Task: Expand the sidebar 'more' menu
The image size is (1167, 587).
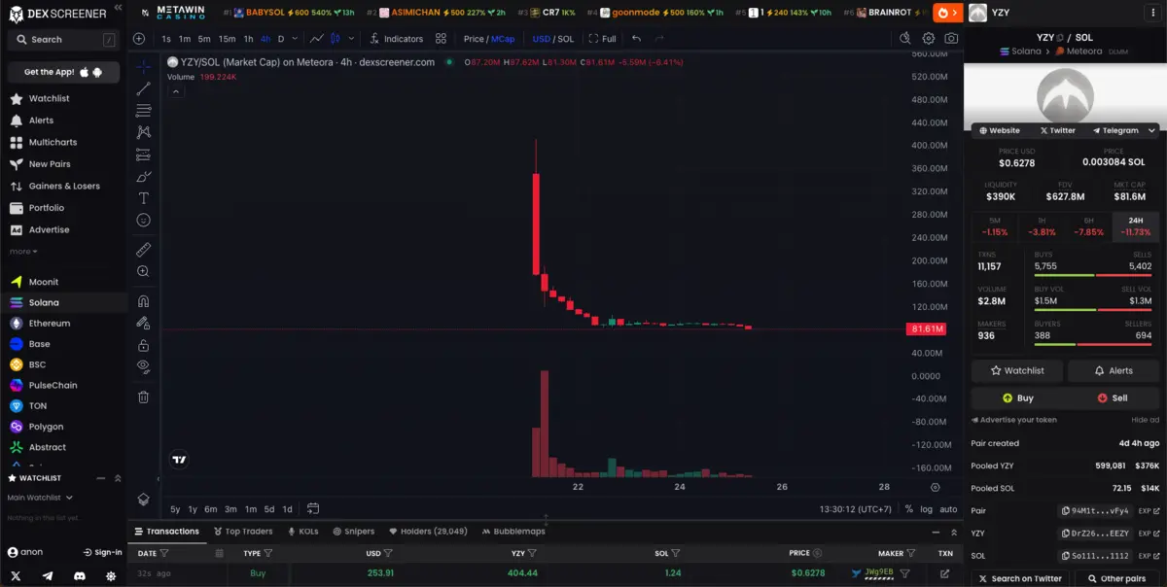Action: [21, 252]
